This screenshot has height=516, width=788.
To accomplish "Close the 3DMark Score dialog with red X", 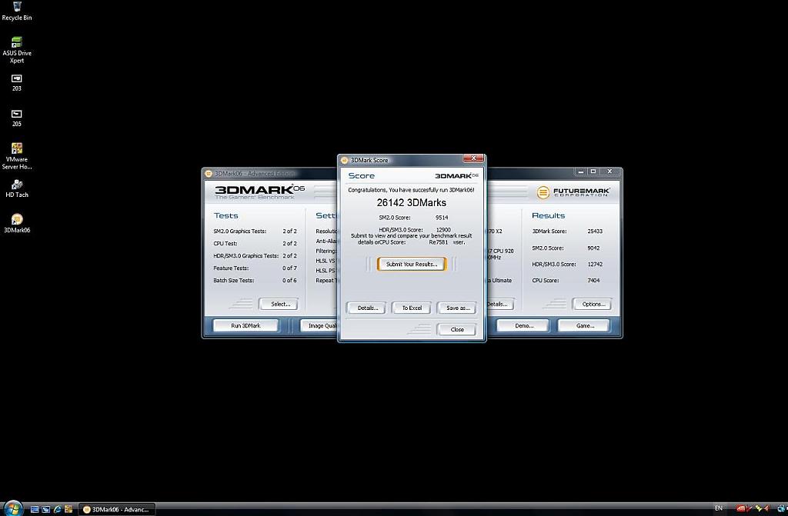I will coord(473,158).
